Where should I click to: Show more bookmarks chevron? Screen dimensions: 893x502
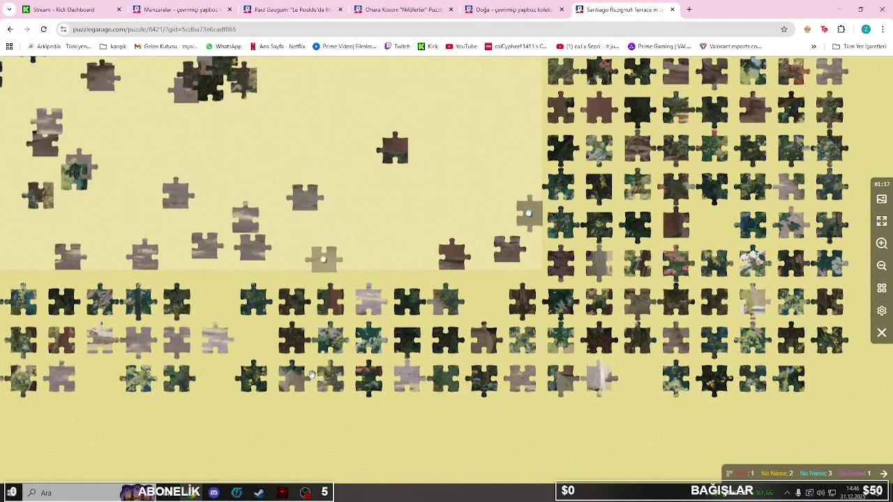[x=813, y=47]
